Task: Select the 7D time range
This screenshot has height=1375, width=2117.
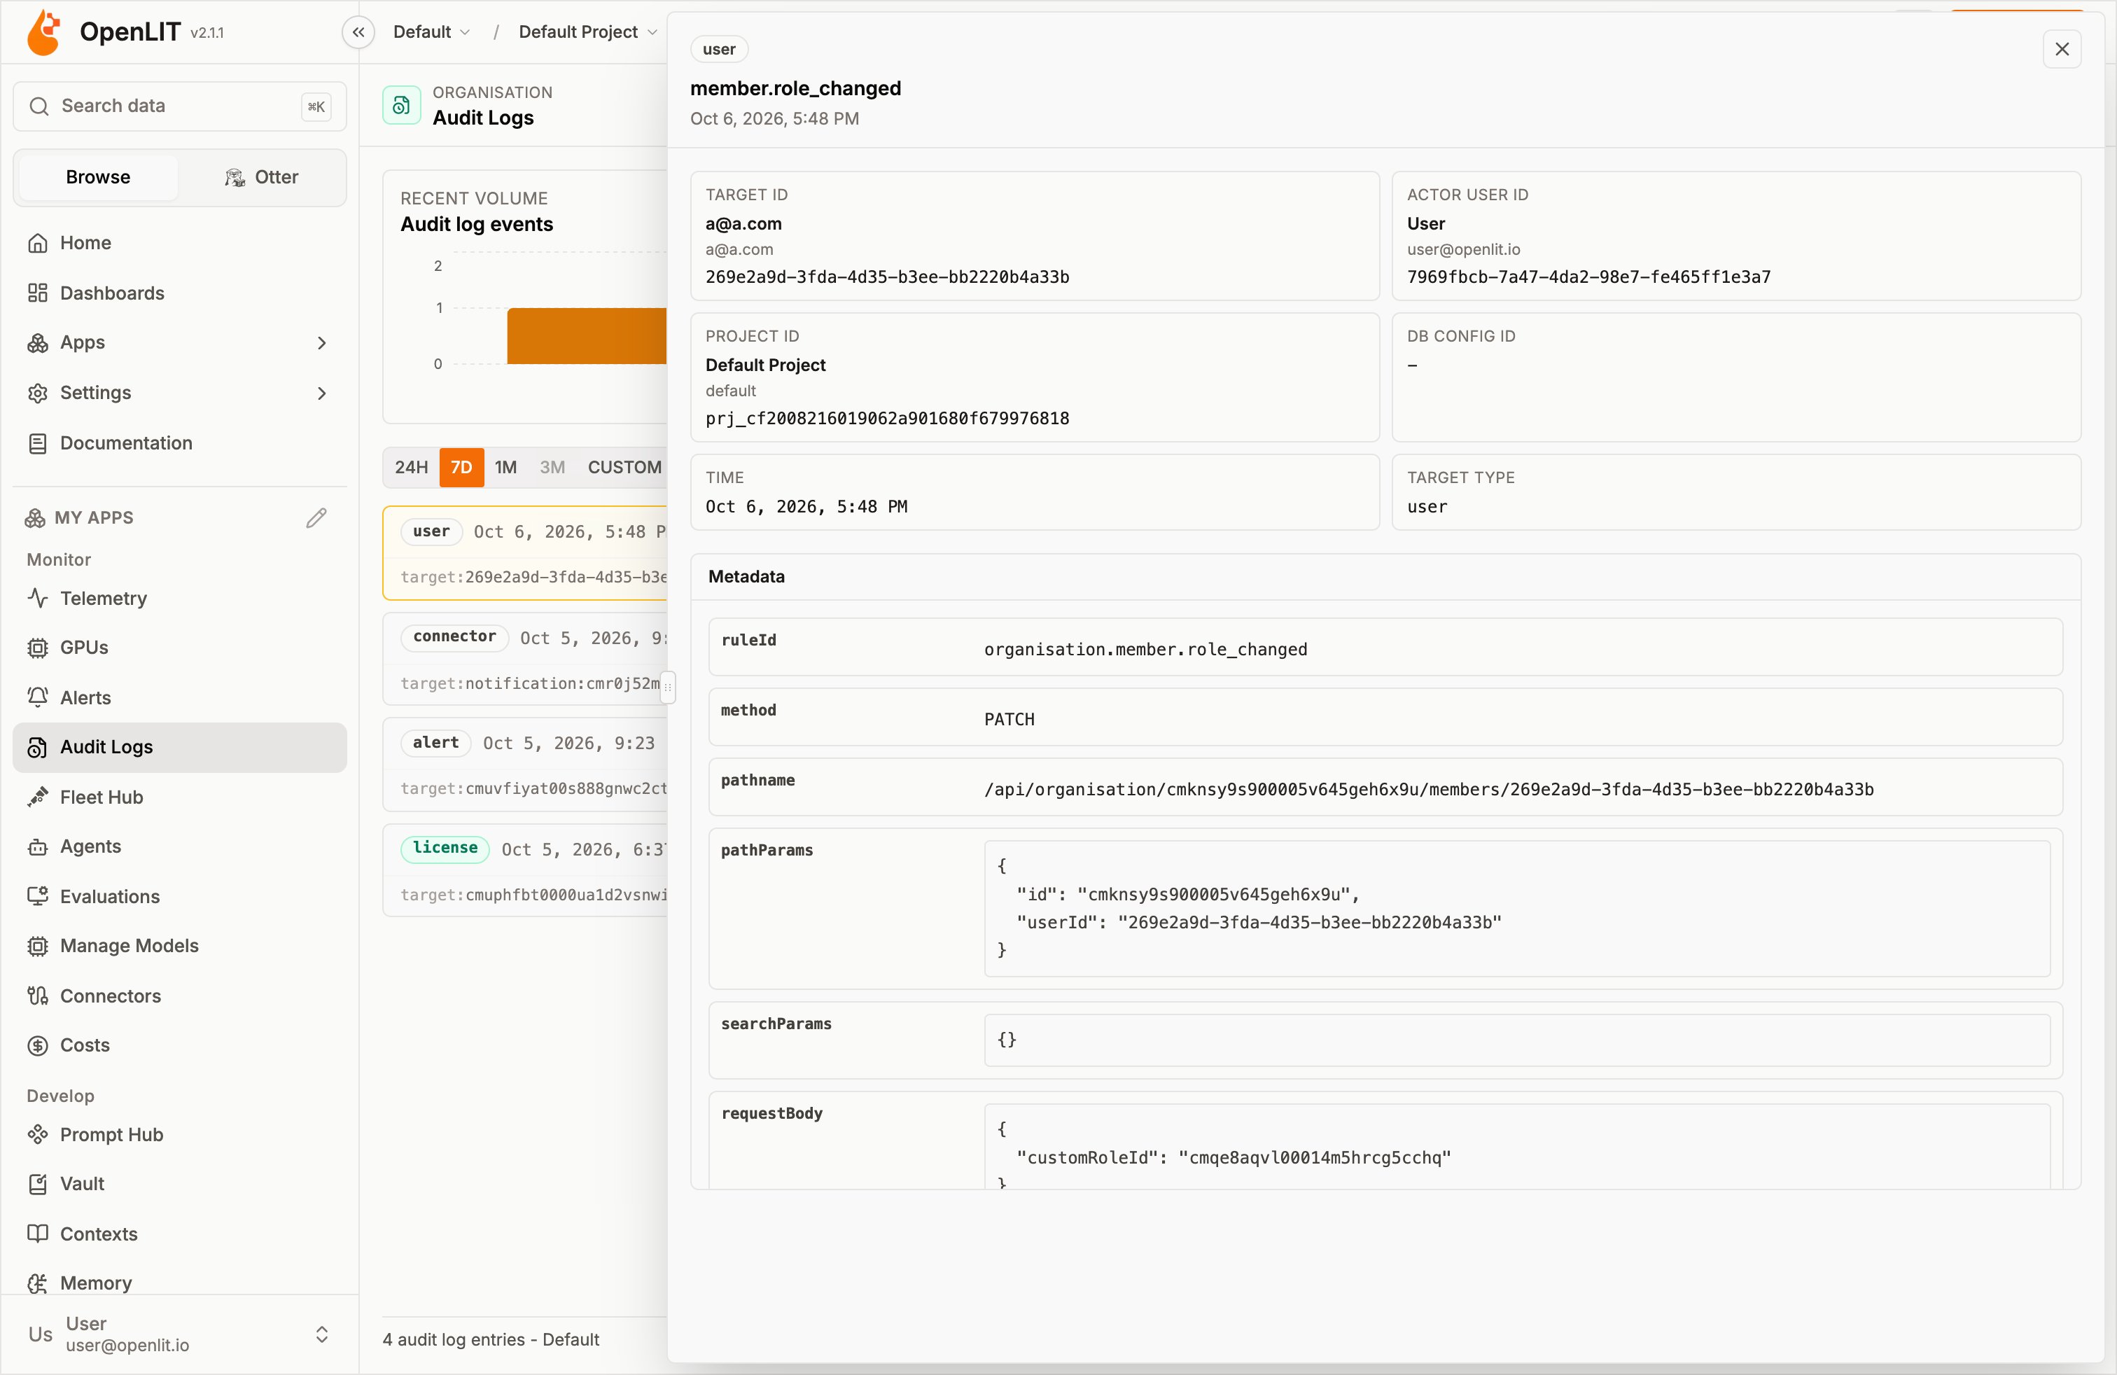Action: (x=461, y=467)
